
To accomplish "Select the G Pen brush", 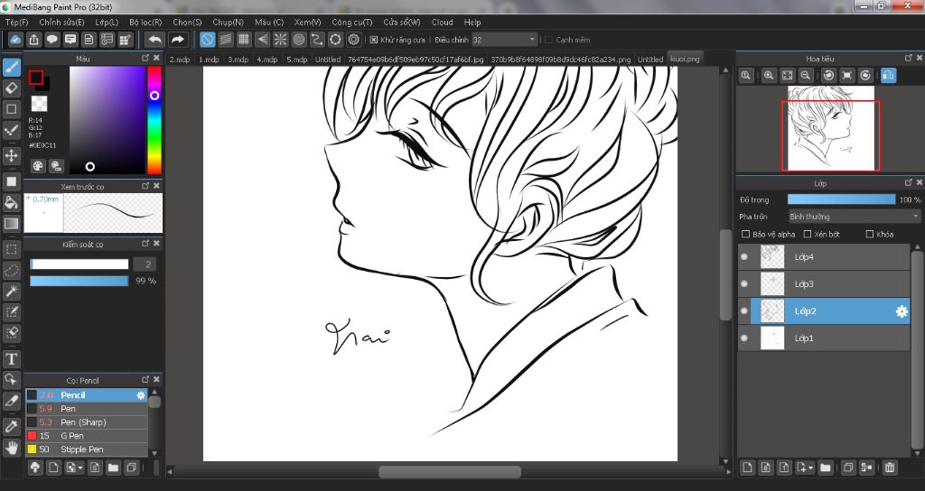I will [86, 436].
